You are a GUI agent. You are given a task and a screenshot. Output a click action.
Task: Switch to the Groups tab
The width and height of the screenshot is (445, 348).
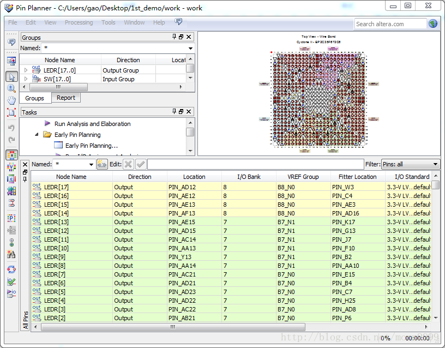coord(34,98)
